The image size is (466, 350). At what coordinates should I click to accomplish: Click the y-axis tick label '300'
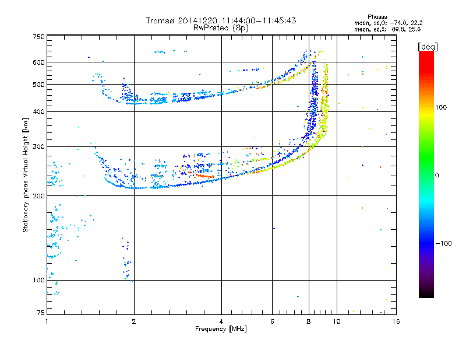tap(38, 147)
